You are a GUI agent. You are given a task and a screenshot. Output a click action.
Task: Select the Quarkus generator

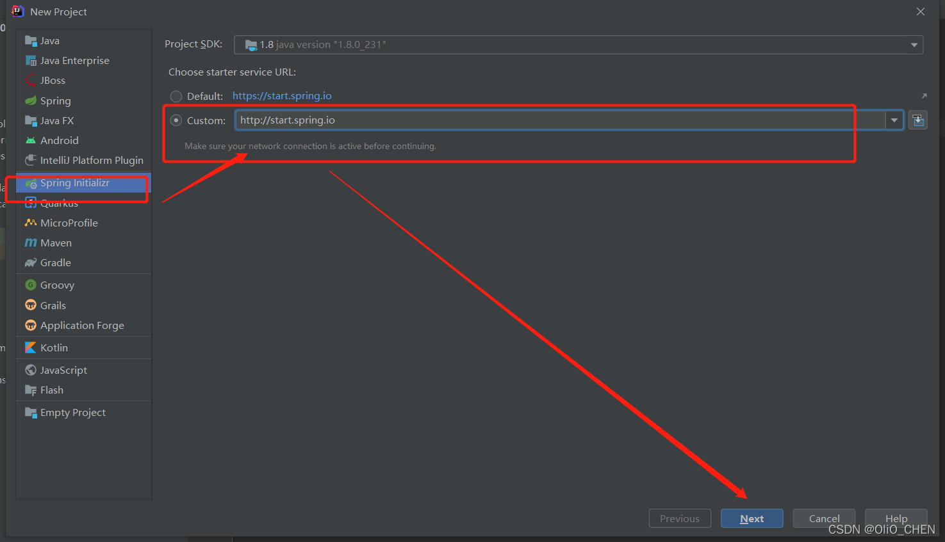click(58, 202)
